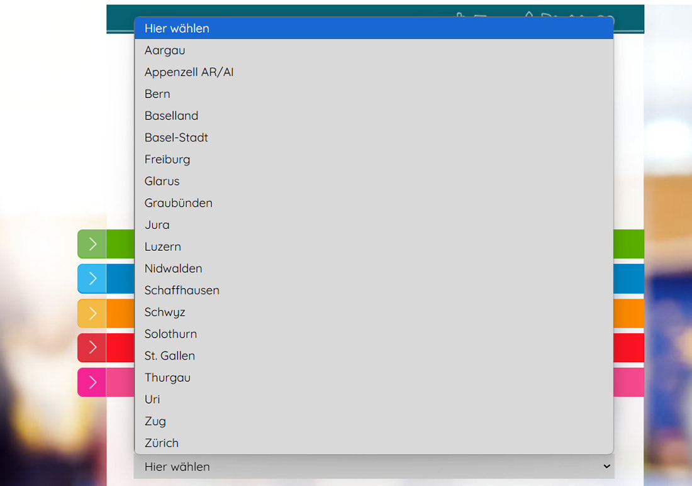Image resolution: width=692 pixels, height=486 pixels.
Task: Expand the green chevron arrow row
Action: [x=92, y=244]
